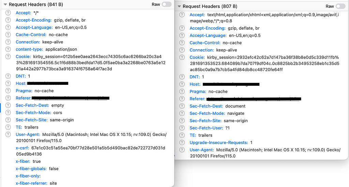This screenshot has height=187, width=349.
Task: Click help icon beside left Cookie header
Action: tap(8, 57)
